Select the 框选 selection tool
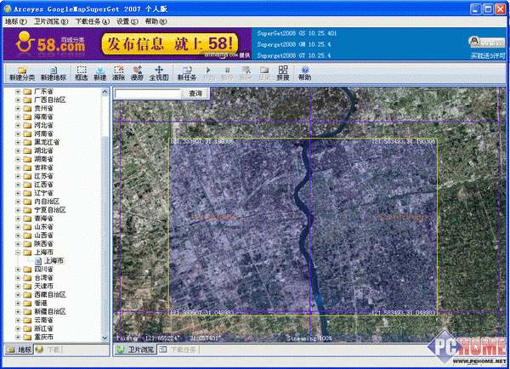 click(82, 72)
